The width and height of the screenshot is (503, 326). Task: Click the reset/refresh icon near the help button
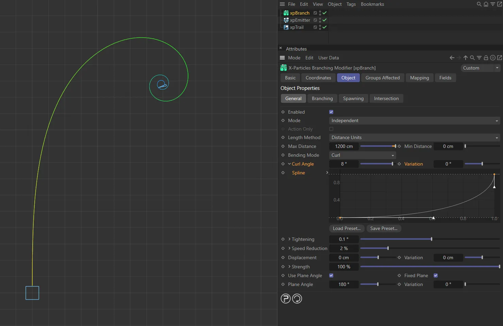click(x=297, y=299)
